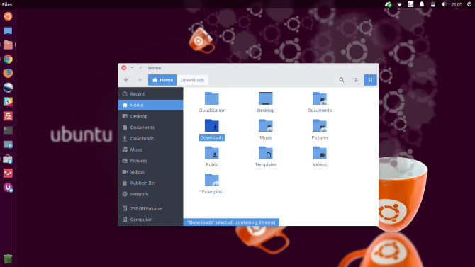The width and height of the screenshot is (475, 267).
Task: Open the Ubuntu dash launcher icon
Action: [x=8, y=16]
